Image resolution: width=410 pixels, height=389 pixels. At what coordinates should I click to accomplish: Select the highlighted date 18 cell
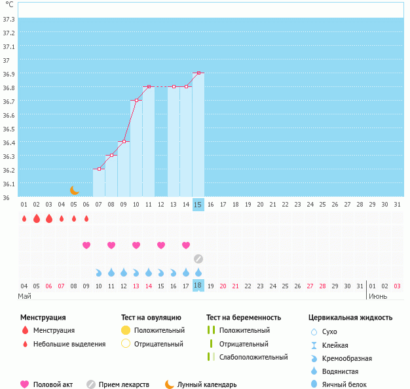tap(198, 286)
